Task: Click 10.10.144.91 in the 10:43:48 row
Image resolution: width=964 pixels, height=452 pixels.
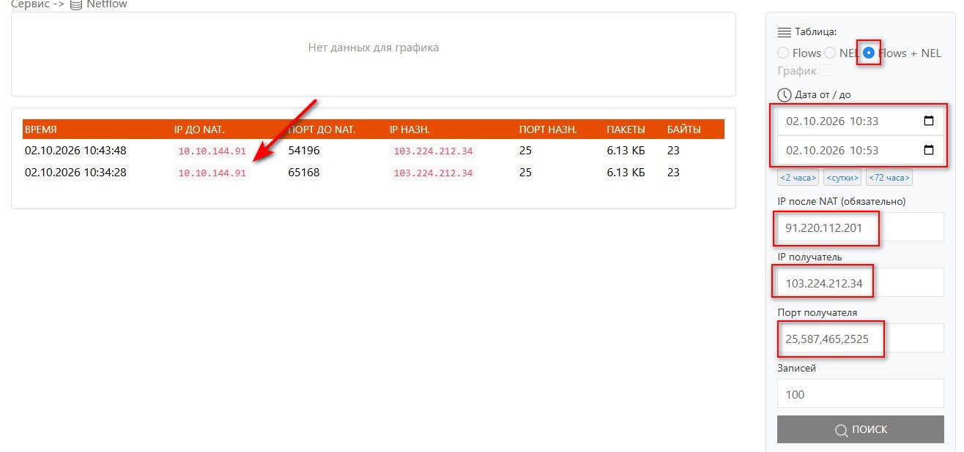Action: point(212,151)
